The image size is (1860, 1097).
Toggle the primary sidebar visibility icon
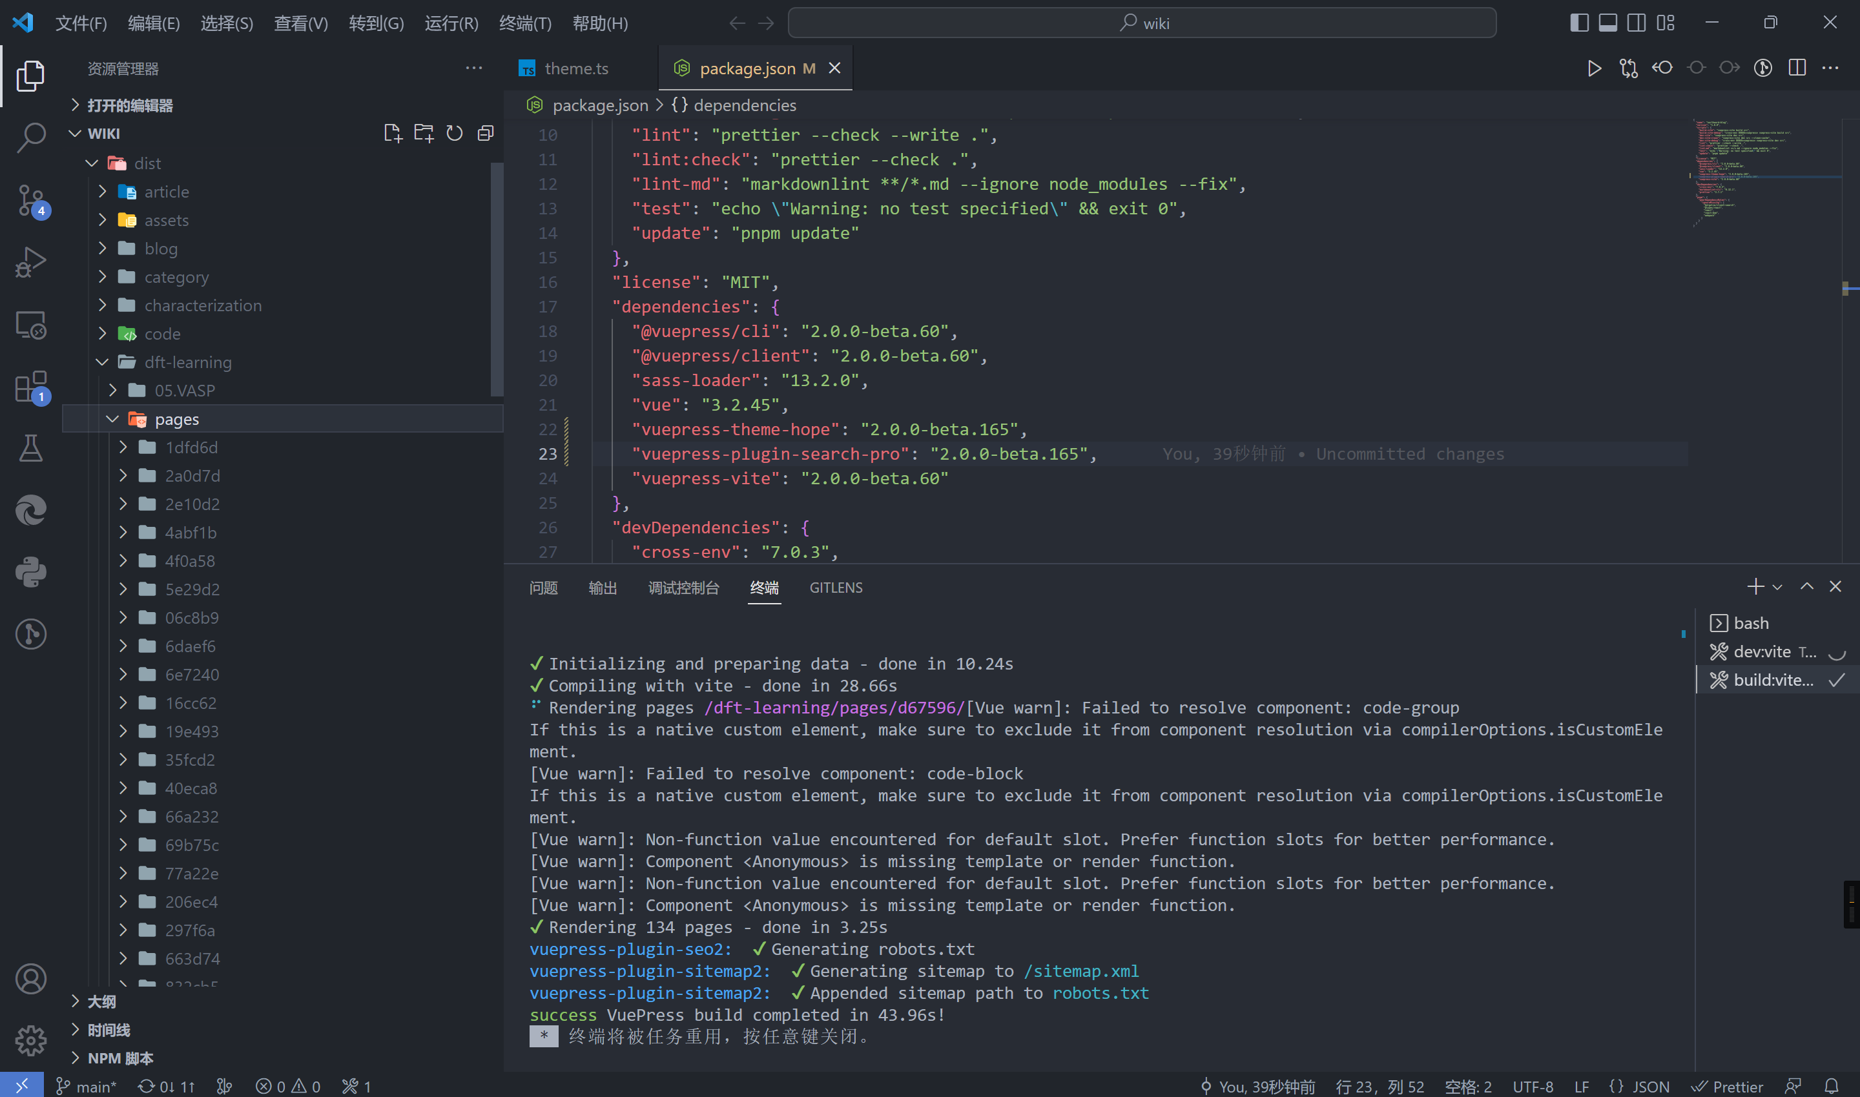tap(1578, 22)
